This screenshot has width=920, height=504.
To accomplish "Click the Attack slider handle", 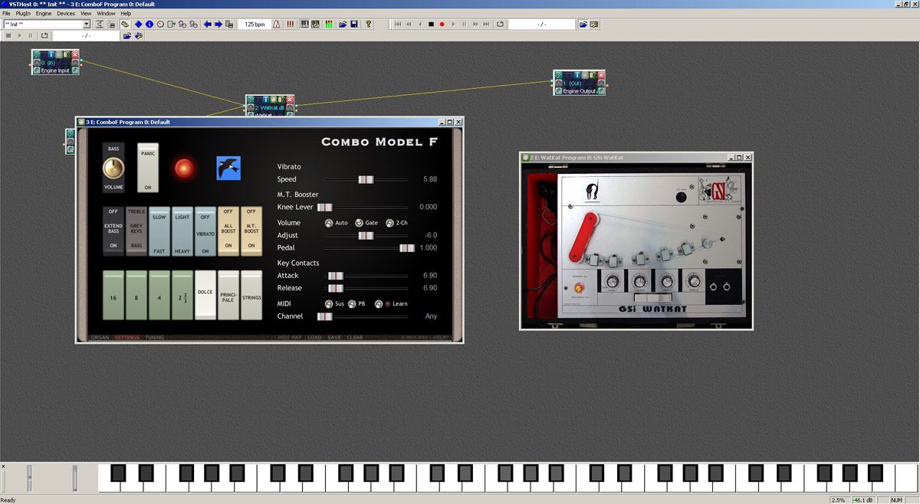I will click(x=336, y=276).
